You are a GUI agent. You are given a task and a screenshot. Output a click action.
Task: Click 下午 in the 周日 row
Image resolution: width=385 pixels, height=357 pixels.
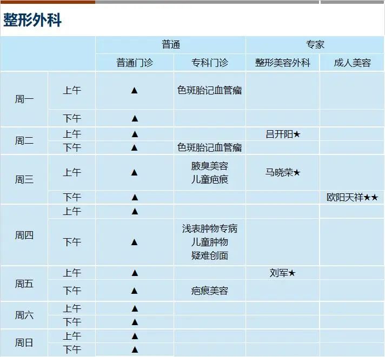point(72,349)
